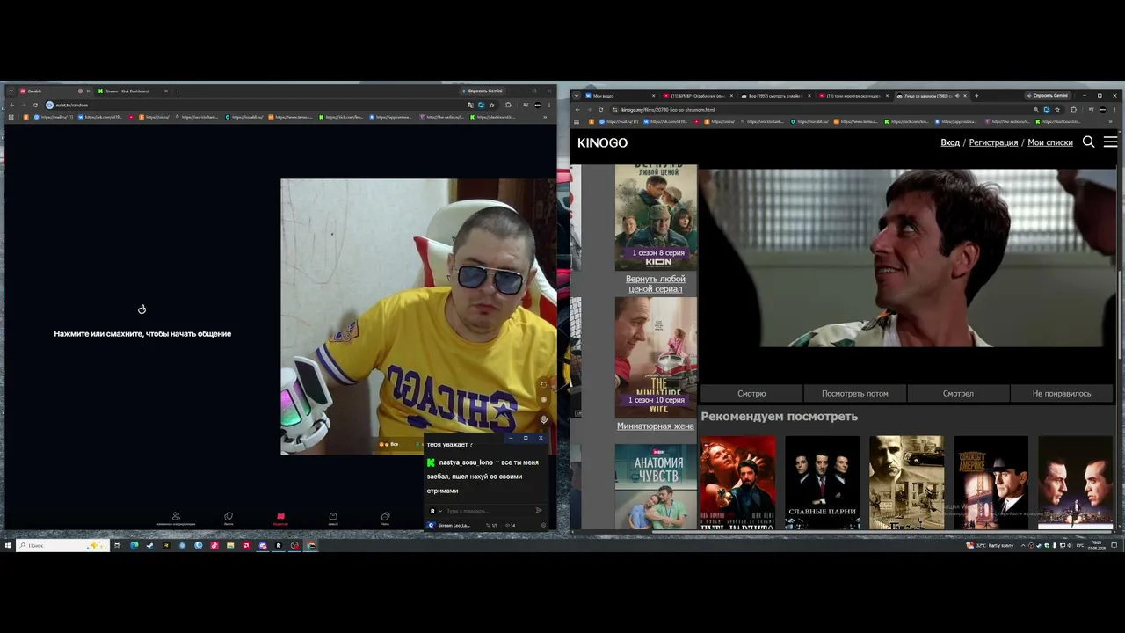Switch to the Мои видео tab
The height and width of the screenshot is (633, 1125).
[619, 96]
